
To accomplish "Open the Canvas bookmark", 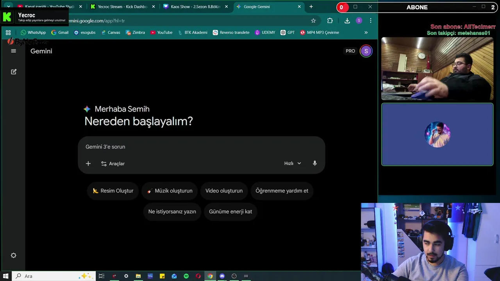I will [x=111, y=32].
